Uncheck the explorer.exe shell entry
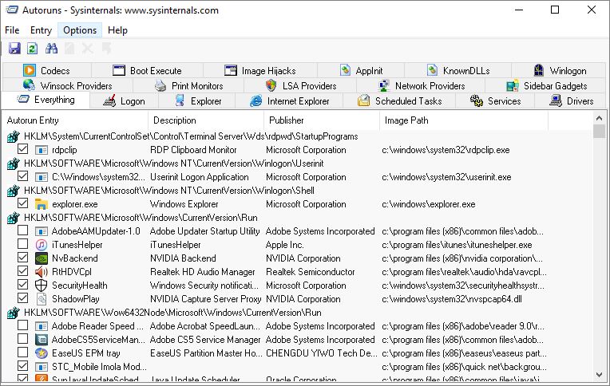This screenshot has width=610, height=386. coord(23,203)
